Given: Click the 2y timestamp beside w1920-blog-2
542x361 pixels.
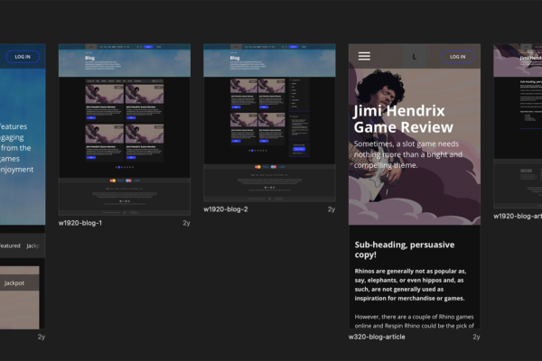Looking at the screenshot, I should click(332, 209).
